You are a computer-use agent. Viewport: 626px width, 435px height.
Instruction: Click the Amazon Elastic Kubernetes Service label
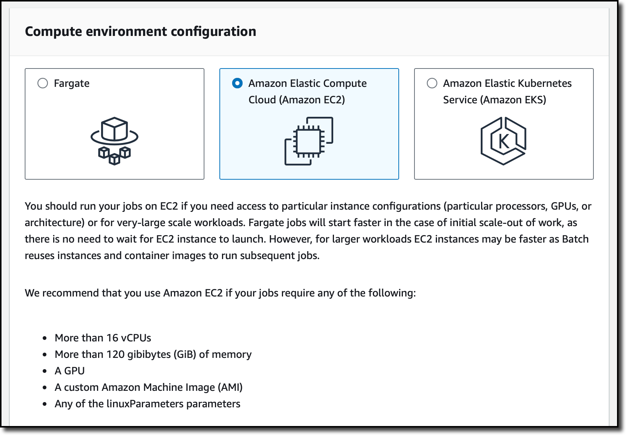tap(507, 91)
